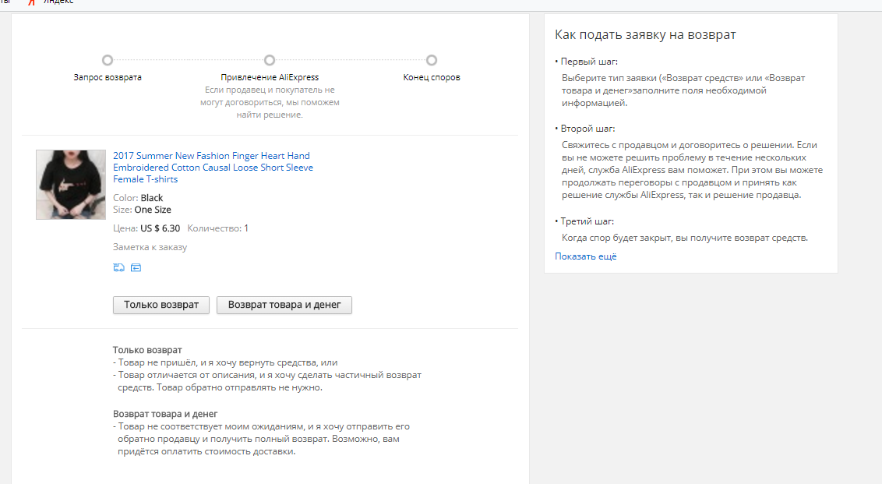Click the "Только возврат" button
This screenshot has width=882, height=484.
[x=161, y=305]
